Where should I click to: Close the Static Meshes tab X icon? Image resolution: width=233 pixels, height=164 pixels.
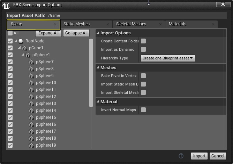[x=108, y=24]
